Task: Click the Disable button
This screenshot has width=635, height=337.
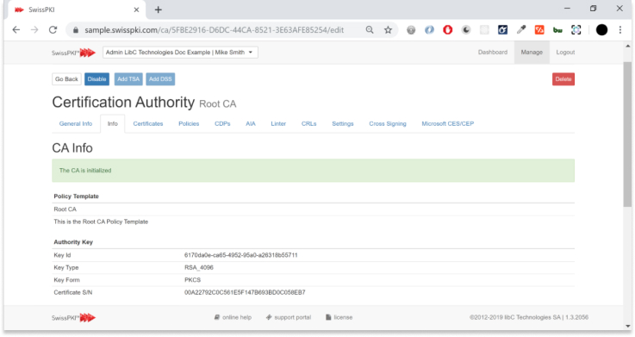Action: point(96,79)
